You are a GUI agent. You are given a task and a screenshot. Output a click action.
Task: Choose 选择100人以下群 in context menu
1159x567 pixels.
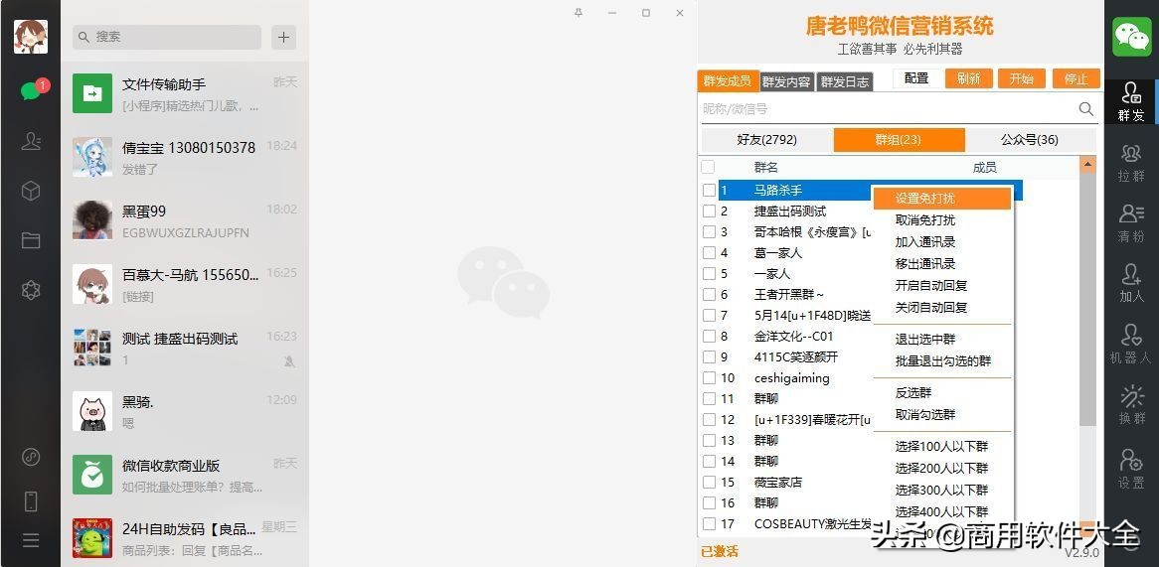point(942,447)
